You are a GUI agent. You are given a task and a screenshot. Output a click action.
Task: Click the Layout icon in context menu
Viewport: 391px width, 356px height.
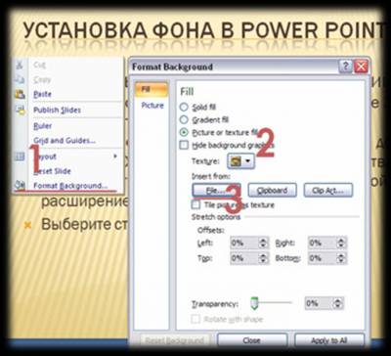point(20,156)
